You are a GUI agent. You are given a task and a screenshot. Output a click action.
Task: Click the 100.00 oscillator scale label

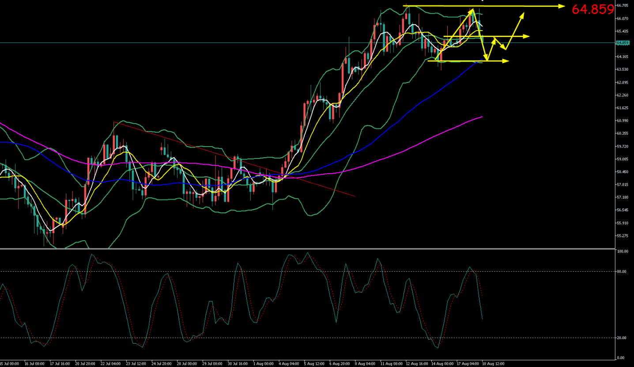(x=623, y=251)
